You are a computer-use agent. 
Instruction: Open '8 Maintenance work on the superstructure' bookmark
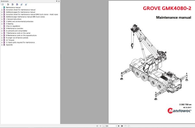(x=21, y=35)
